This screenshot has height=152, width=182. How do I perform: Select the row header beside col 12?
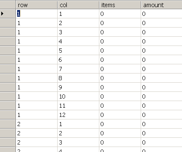pos(8,115)
